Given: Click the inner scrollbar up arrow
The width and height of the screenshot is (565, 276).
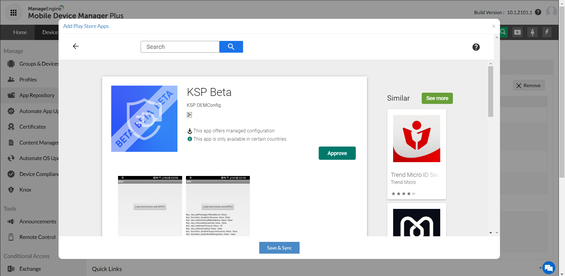Looking at the screenshot, I should (491, 63).
